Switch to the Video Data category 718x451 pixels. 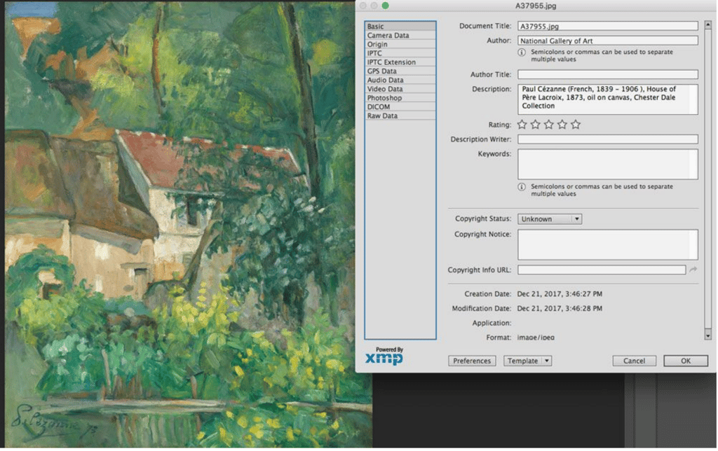point(400,89)
